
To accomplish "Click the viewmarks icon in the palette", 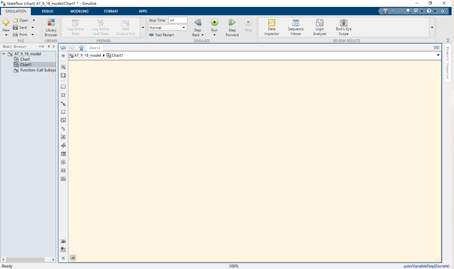I will pyautogui.click(x=63, y=250).
